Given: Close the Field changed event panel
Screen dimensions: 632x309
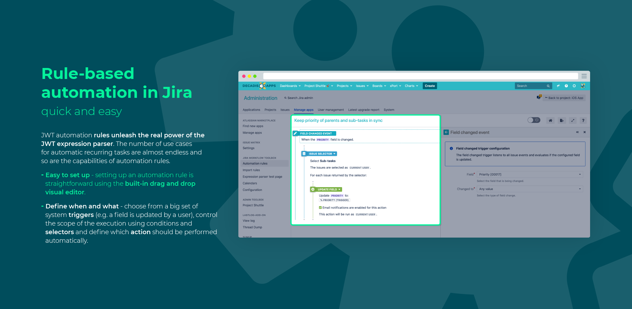Looking at the screenshot, I should tap(585, 132).
